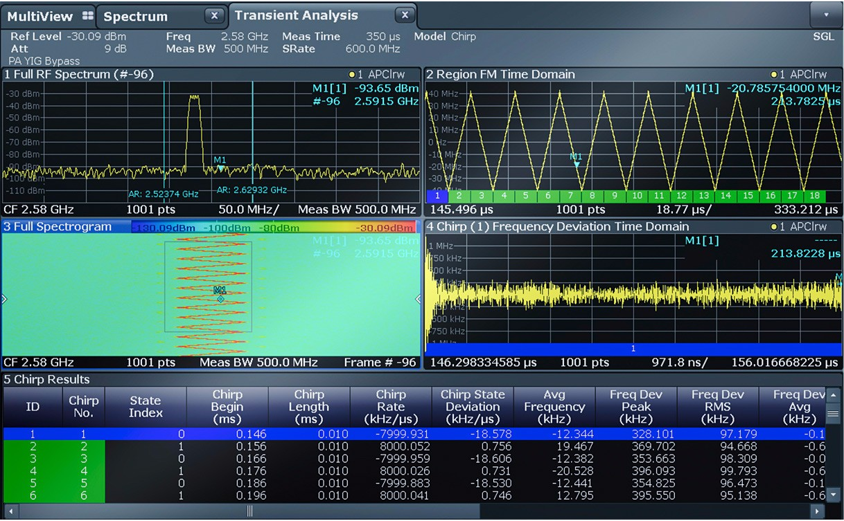
Task: Click the SGL single sweep indicator
Action: 823,37
